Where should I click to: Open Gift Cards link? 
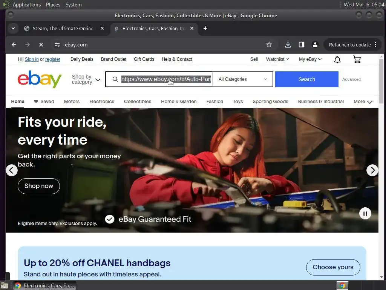(x=144, y=59)
